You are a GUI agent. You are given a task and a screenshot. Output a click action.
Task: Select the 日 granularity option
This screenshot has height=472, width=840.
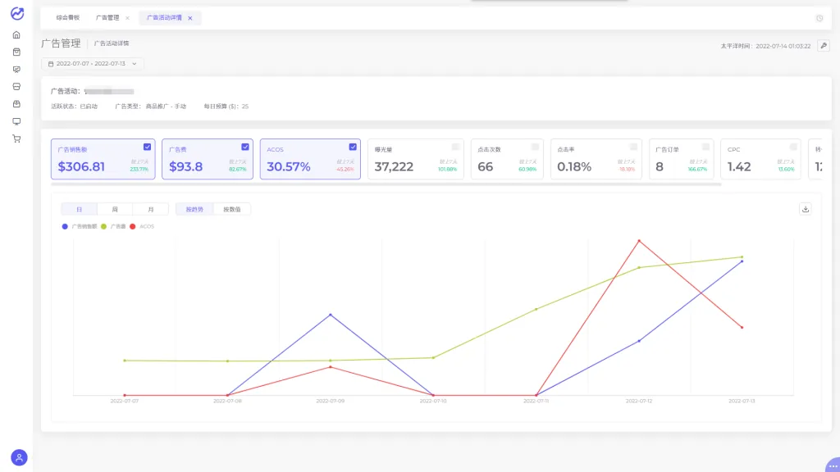pos(79,209)
